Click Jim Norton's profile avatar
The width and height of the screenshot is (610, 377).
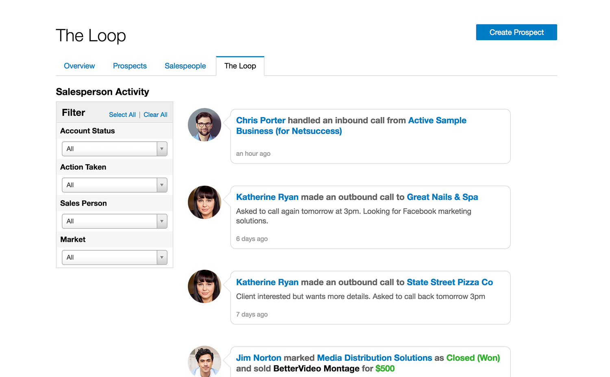[x=205, y=361]
